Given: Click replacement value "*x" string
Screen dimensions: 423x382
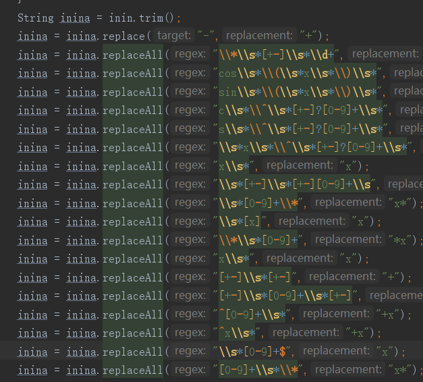Looking at the screenshot, I should 399,240.
